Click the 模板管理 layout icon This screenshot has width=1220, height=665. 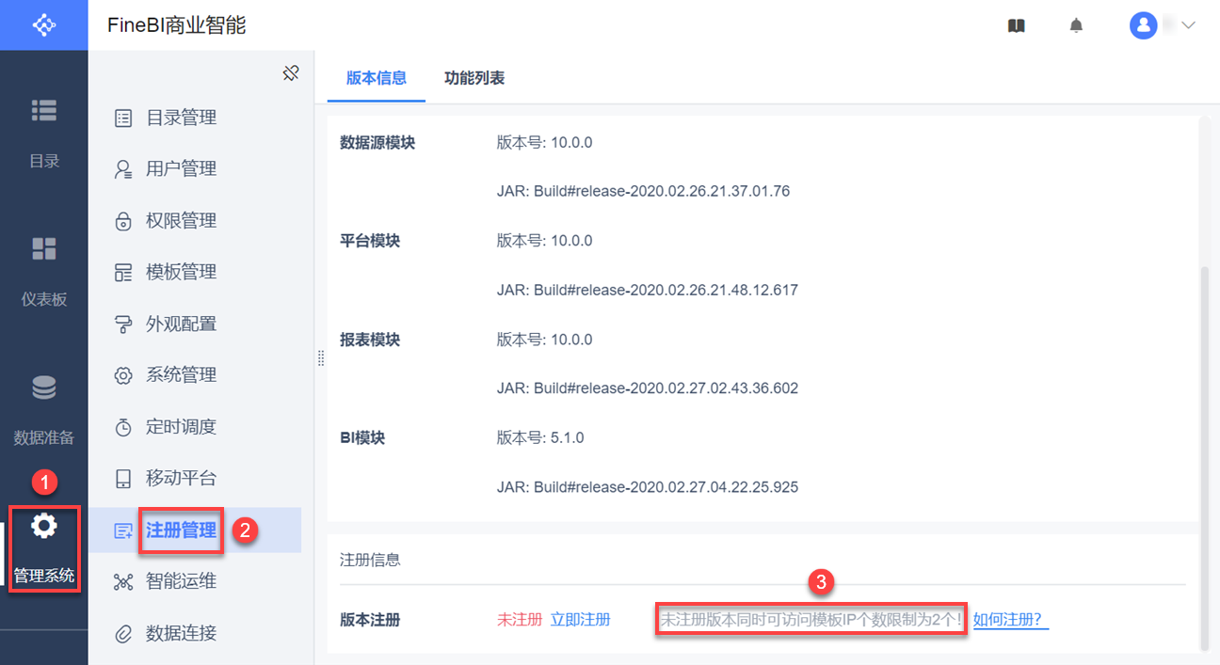(123, 273)
